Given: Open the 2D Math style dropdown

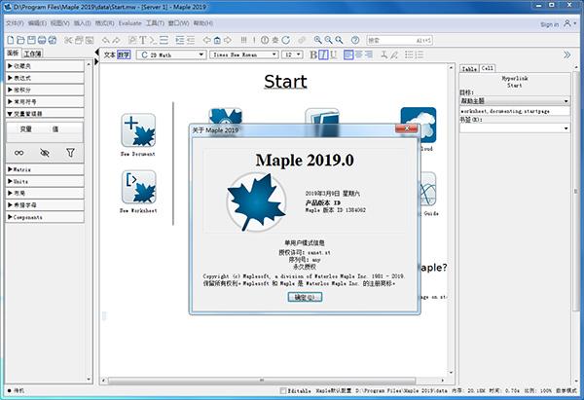Looking at the screenshot, I should point(171,55).
